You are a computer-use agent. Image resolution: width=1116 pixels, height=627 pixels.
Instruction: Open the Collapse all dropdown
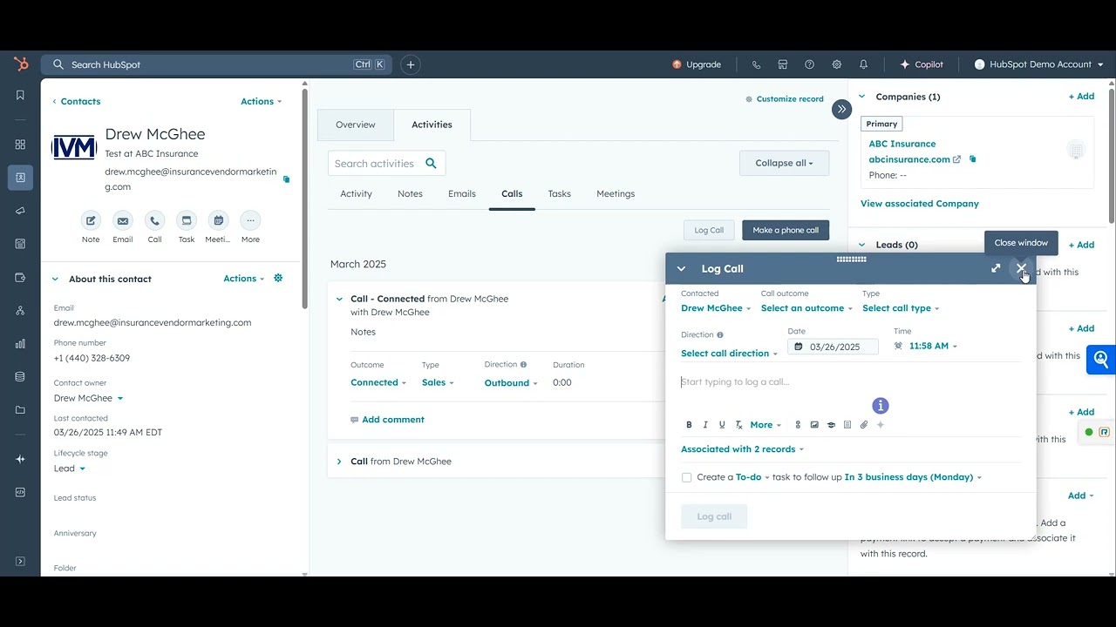click(x=784, y=163)
